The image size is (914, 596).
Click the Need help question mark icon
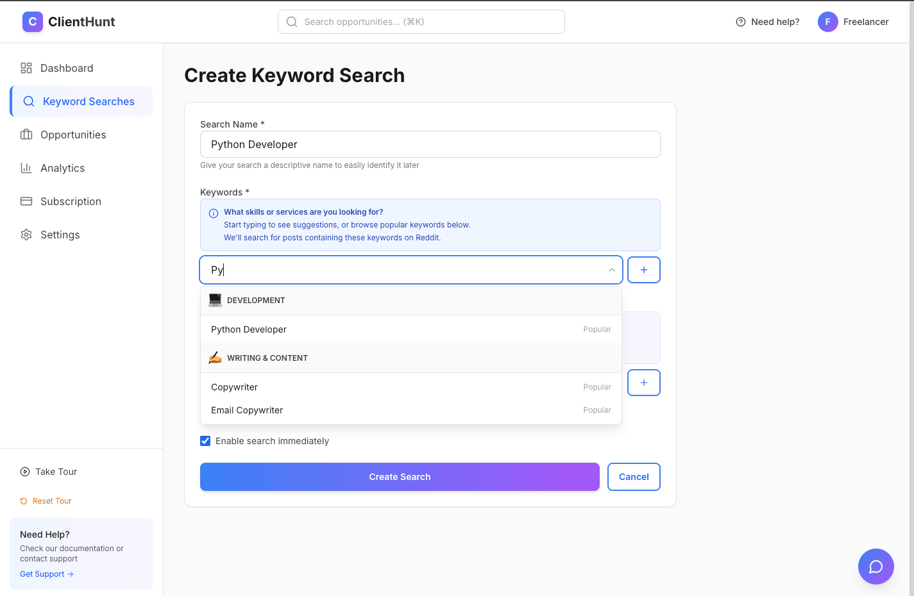740,21
